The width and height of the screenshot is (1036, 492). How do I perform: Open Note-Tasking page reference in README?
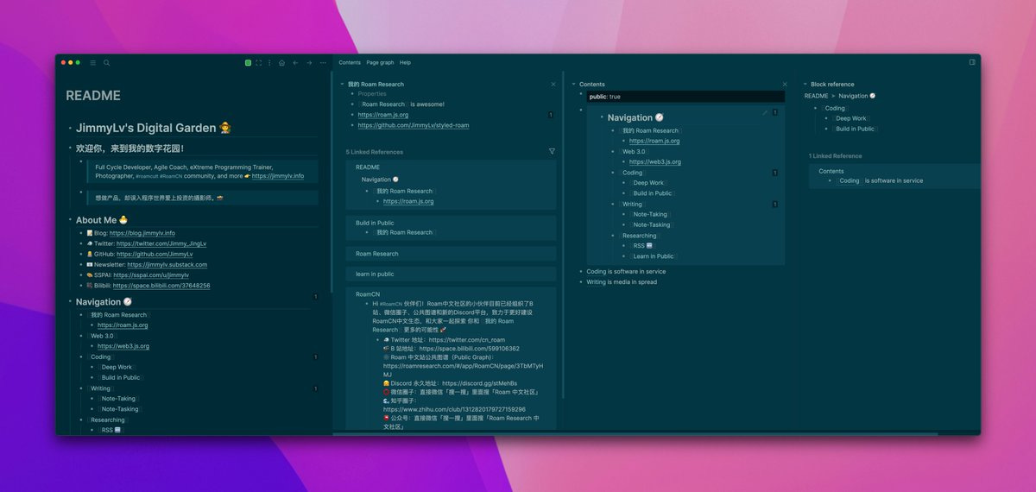coord(120,409)
